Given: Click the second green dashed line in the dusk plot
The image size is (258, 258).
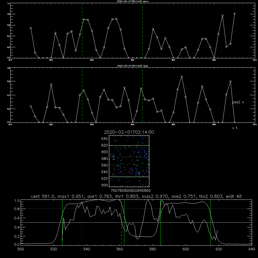Looking at the screenshot, I should tap(142, 95).
